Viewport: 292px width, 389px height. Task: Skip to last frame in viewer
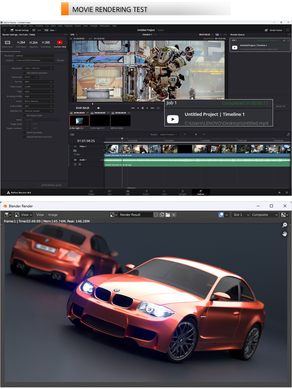pyautogui.click(x=152, y=108)
